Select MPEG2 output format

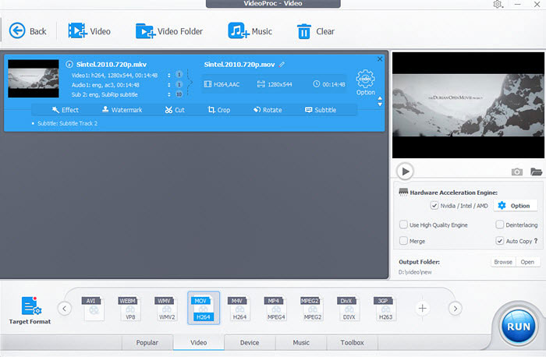point(312,309)
